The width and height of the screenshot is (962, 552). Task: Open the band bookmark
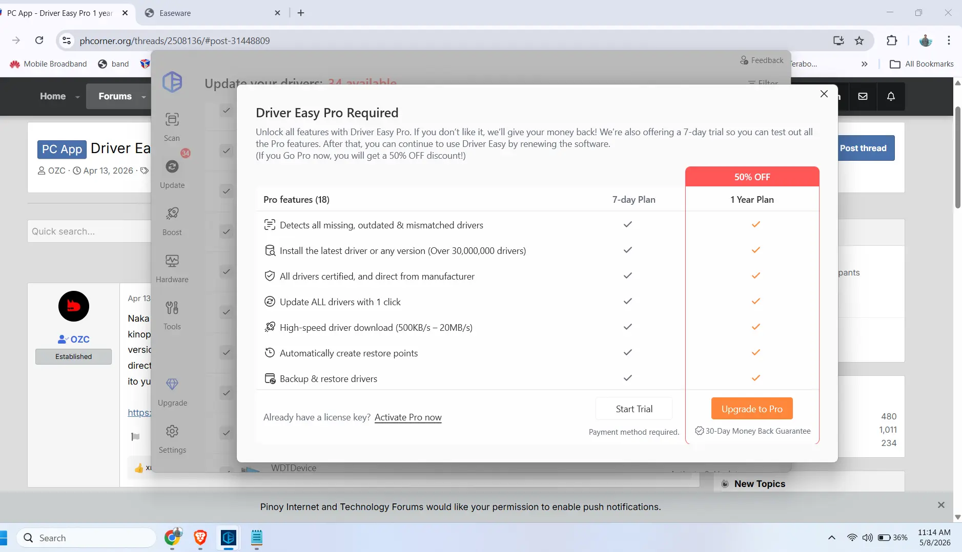click(113, 64)
